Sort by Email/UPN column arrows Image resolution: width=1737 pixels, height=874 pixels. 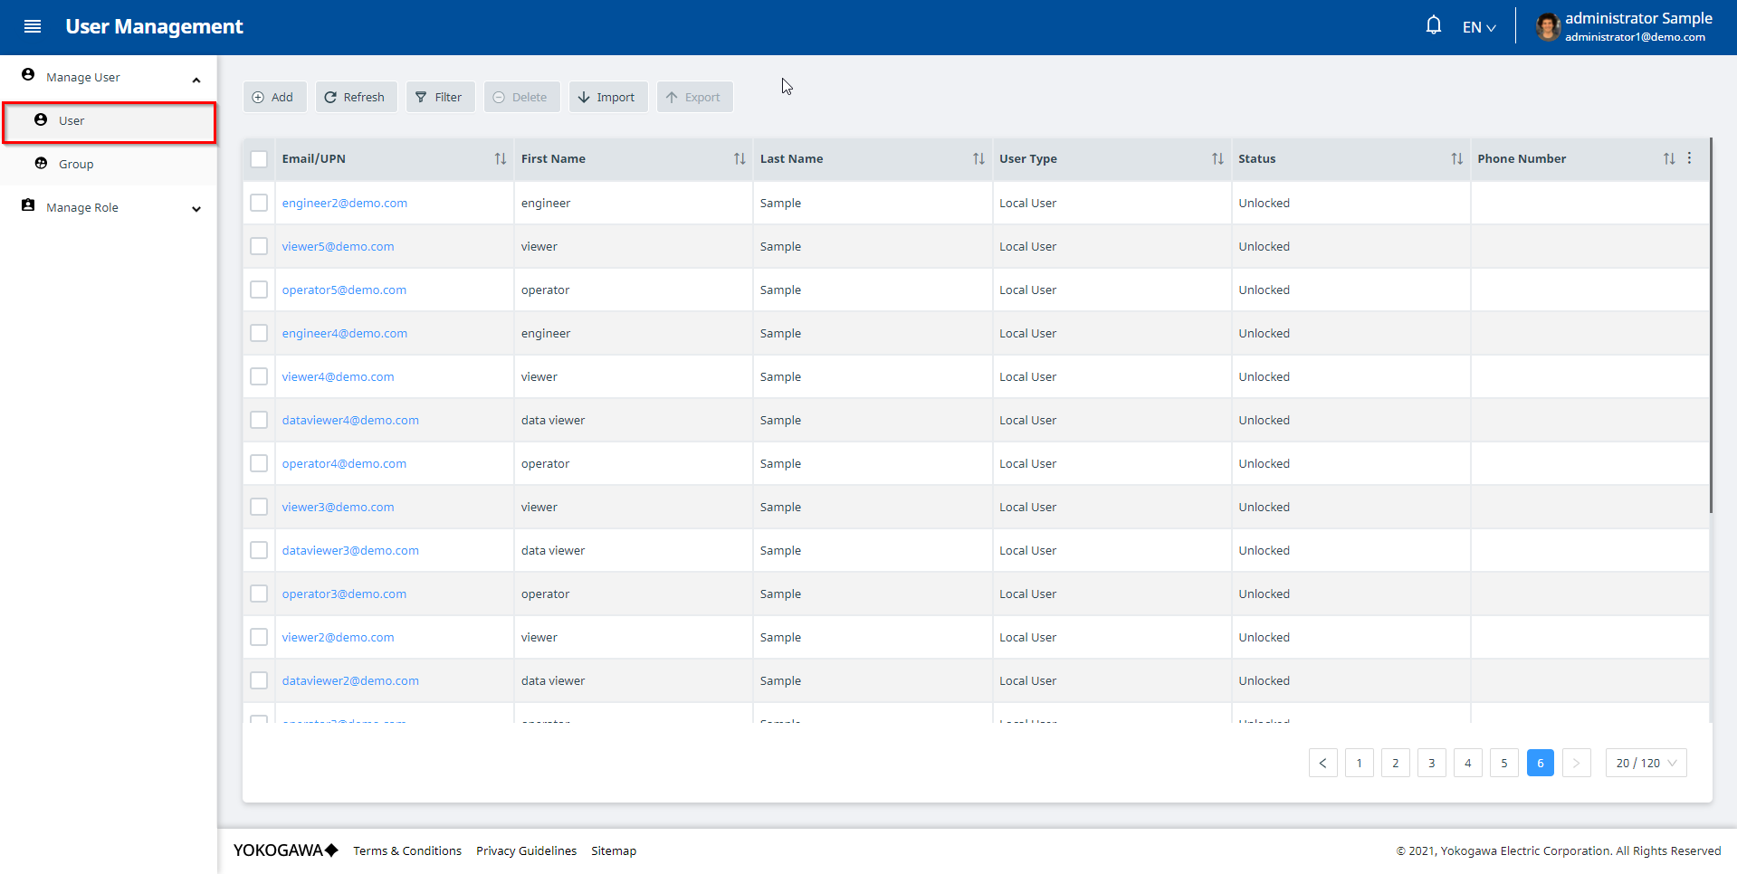point(500,158)
